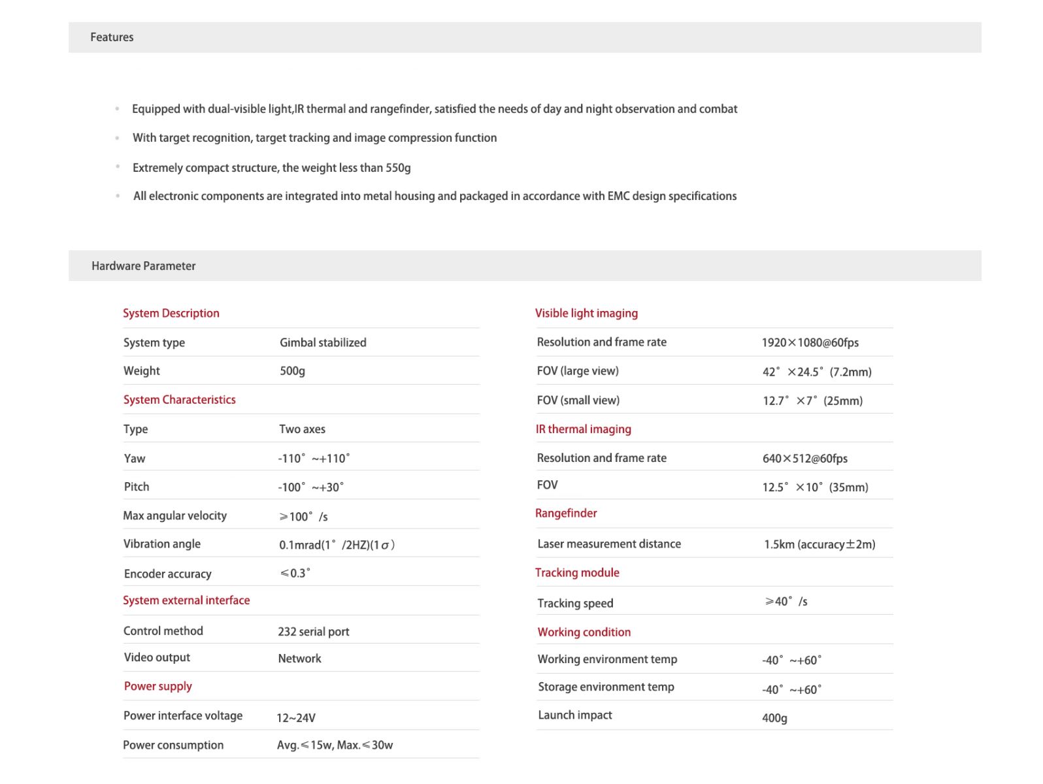Click the Visible light imaging heading
Viewport: 1043px width, 784px height.
(586, 313)
